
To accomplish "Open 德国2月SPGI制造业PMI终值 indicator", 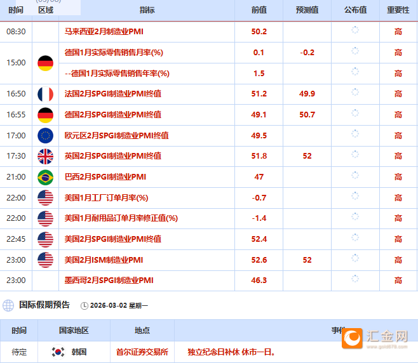I will [113, 115].
